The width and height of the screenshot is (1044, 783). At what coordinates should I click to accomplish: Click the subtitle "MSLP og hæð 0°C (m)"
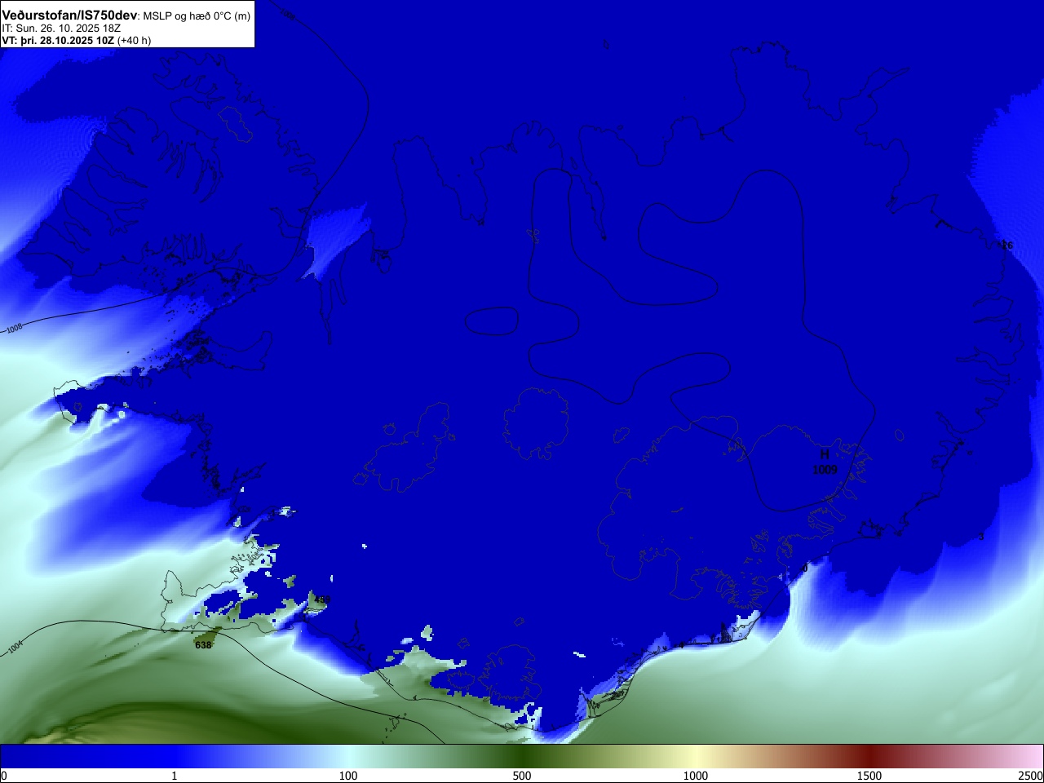197,16
